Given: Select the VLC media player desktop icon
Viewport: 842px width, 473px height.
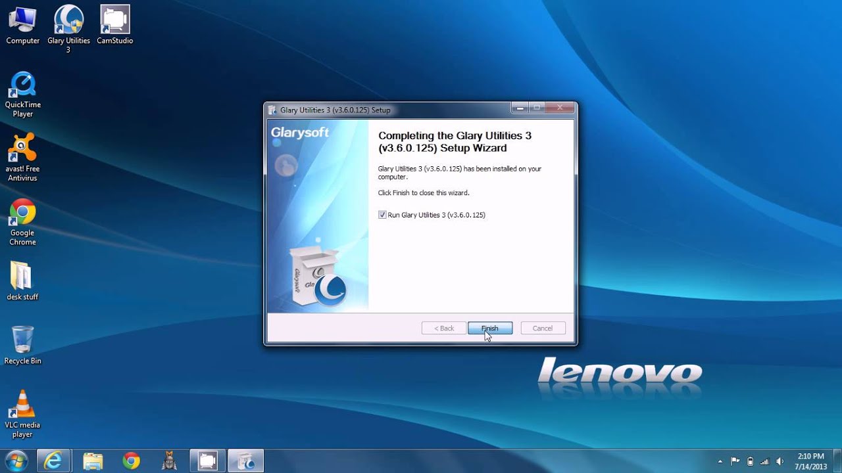Looking at the screenshot, I should click(x=22, y=414).
